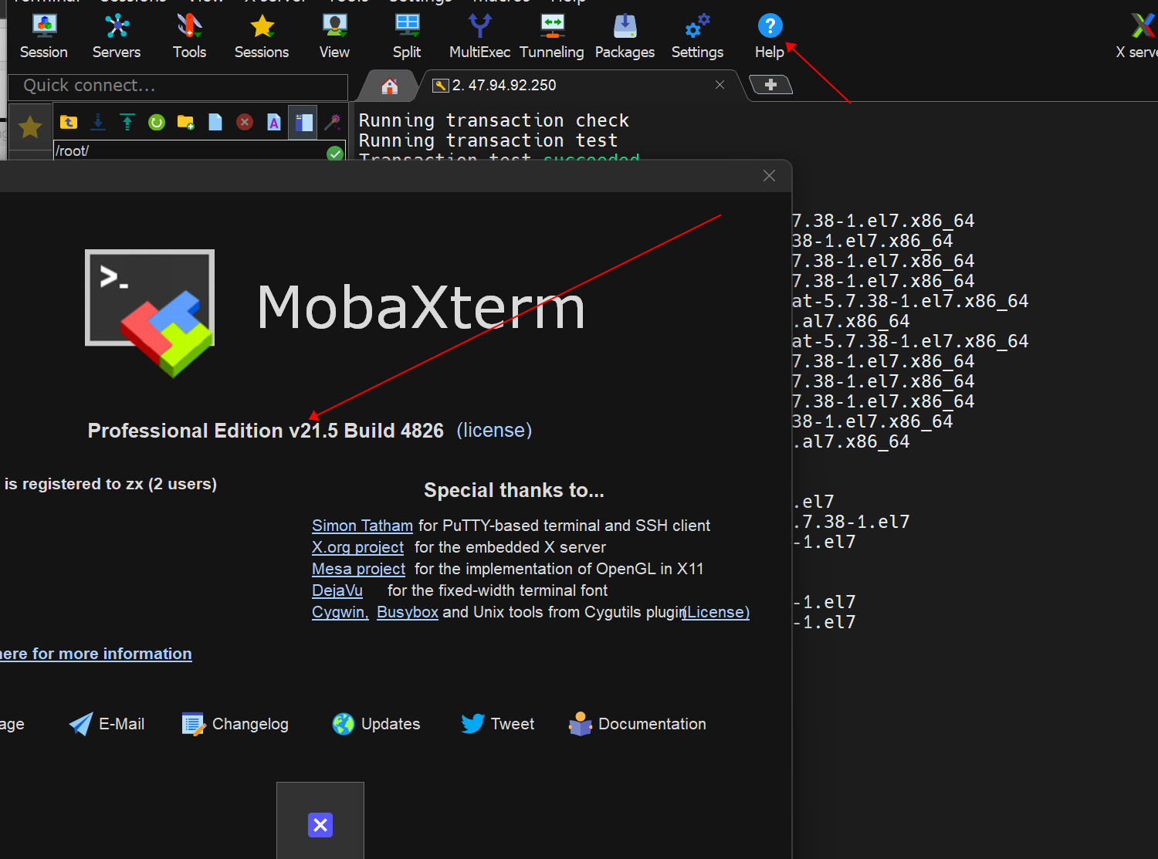Click the Help toolbar icon
Viewport: 1158px width, 859px height.
coord(770,36)
